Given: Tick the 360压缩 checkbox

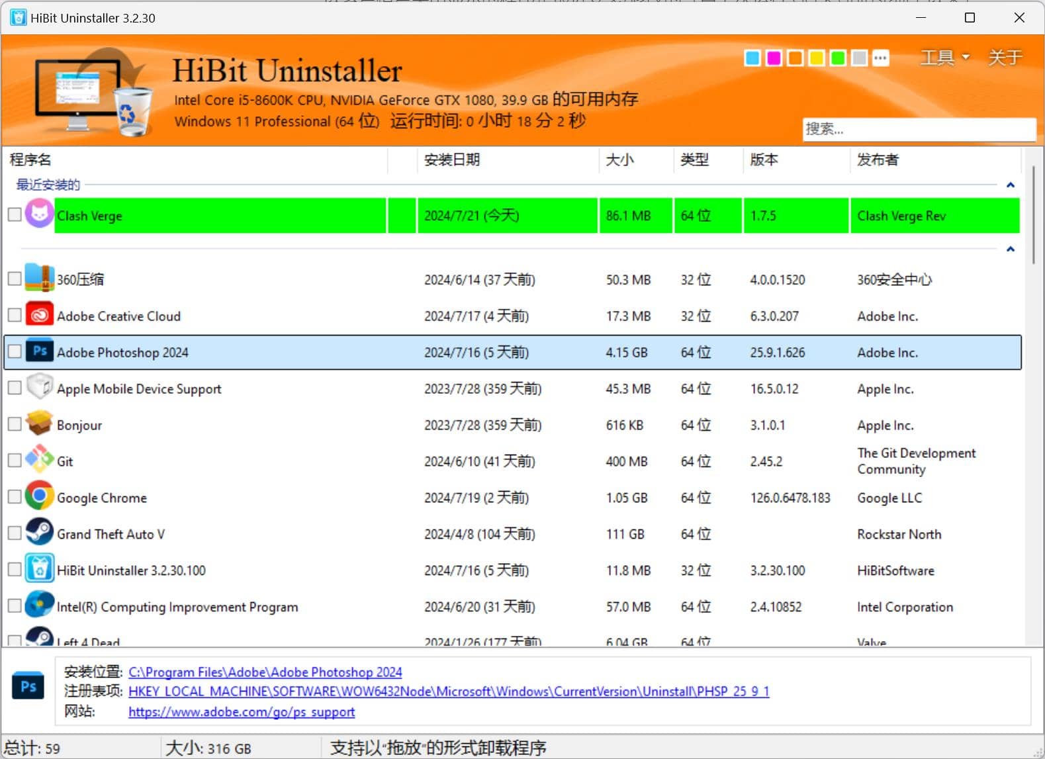Looking at the screenshot, I should [15, 279].
